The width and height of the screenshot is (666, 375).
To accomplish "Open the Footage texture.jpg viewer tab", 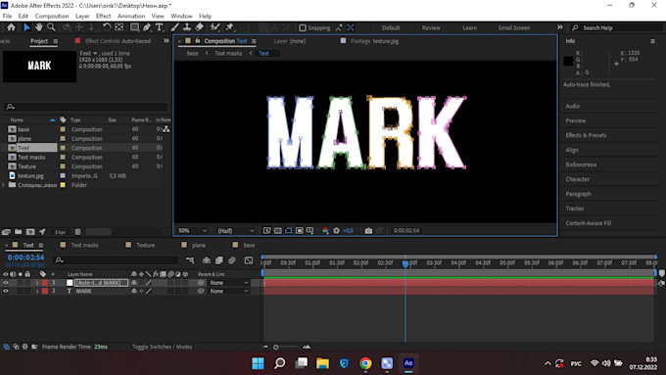I will (x=374, y=41).
